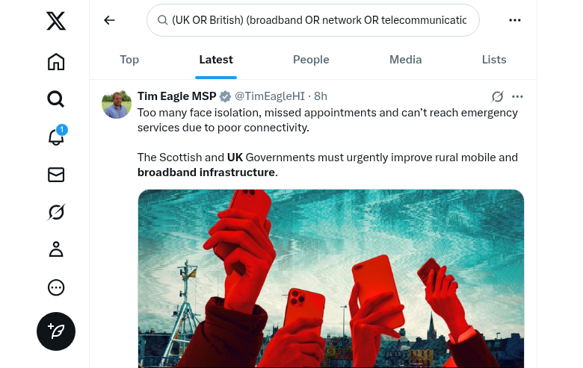Switch to the People tab

pyautogui.click(x=311, y=60)
